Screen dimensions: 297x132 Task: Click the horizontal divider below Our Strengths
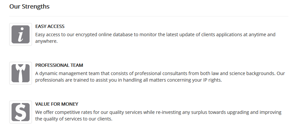click(x=149, y=16)
